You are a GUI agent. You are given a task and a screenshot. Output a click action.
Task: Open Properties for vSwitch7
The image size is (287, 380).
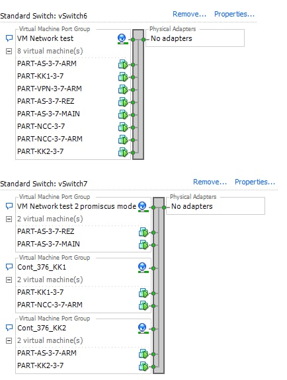point(255,182)
